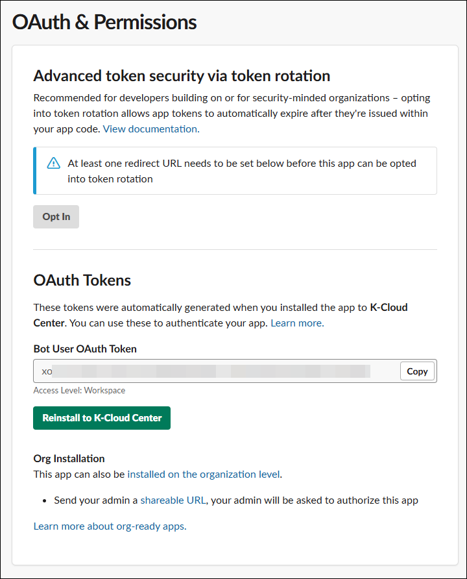Click Reinstall to K-Cloud Center button
This screenshot has height=579, width=467.
(102, 418)
